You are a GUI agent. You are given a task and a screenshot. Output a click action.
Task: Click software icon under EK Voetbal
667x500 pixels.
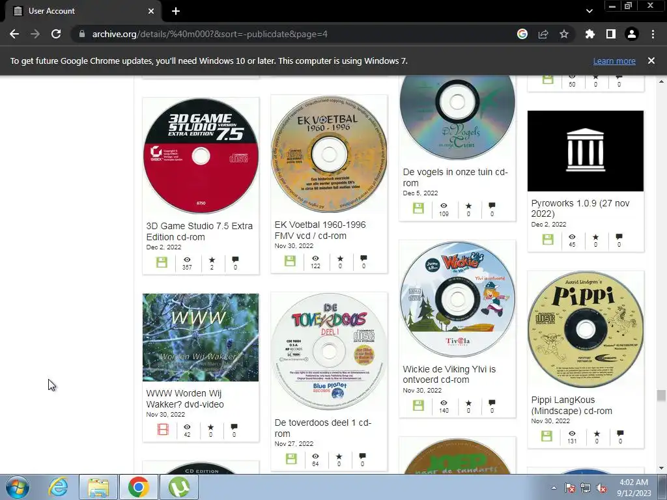290,261
